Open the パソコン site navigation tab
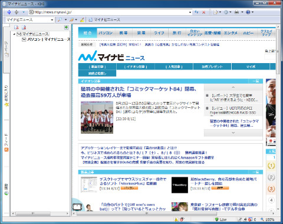 click(106, 33)
